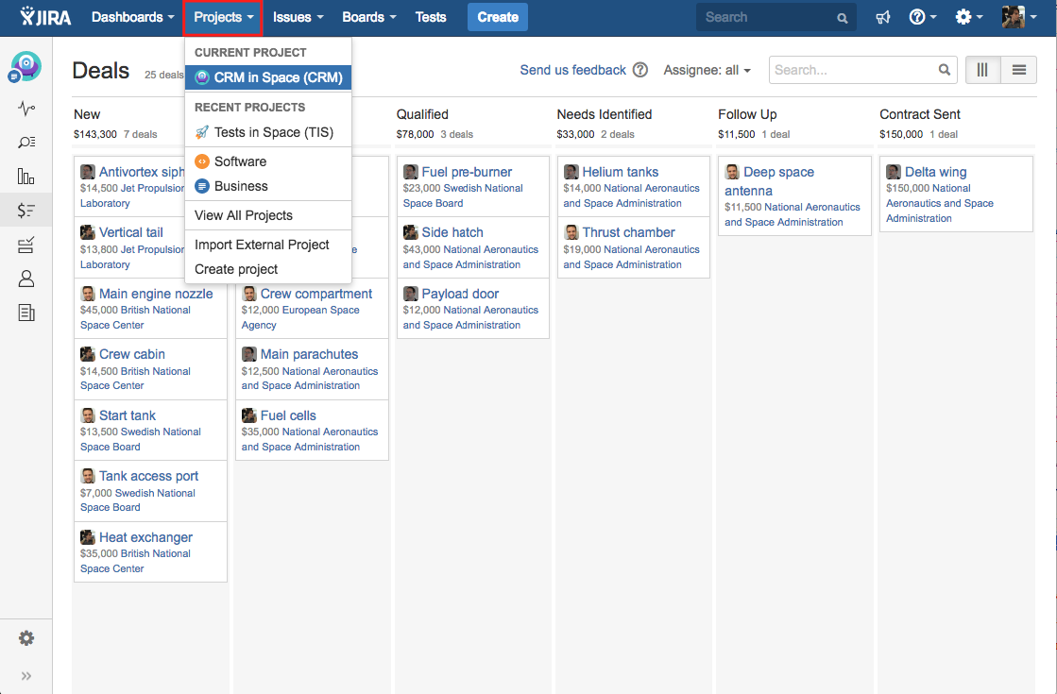The image size is (1057, 694).
Task: Open the Reports bar chart sidebar icon
Action: 26,177
